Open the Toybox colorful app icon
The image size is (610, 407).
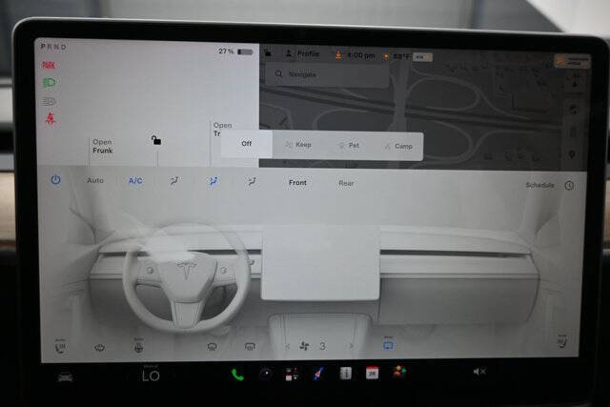click(x=399, y=372)
